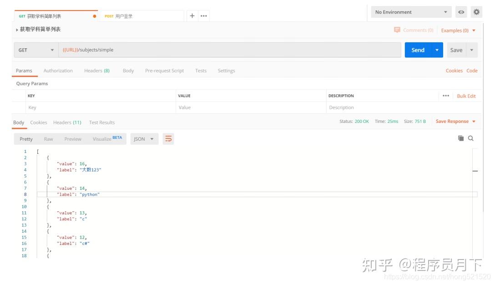495x285 pixels.
Task: Expand the Send button dropdown arrow
Action: click(x=437, y=50)
